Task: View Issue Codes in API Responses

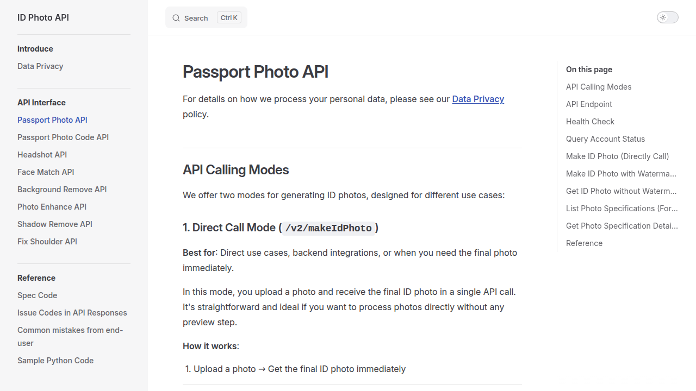Action: point(72,313)
